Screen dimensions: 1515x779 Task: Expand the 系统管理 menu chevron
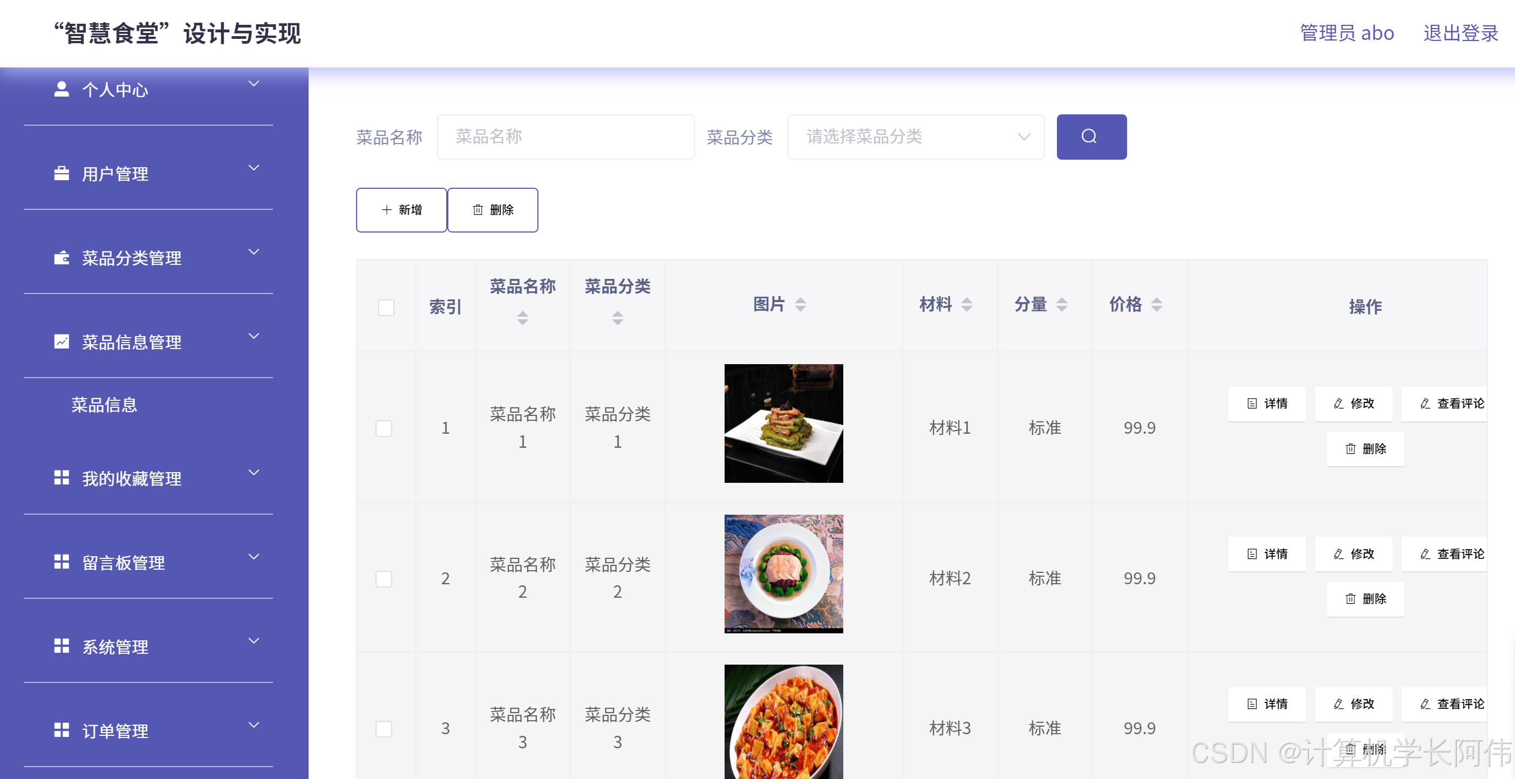(254, 640)
